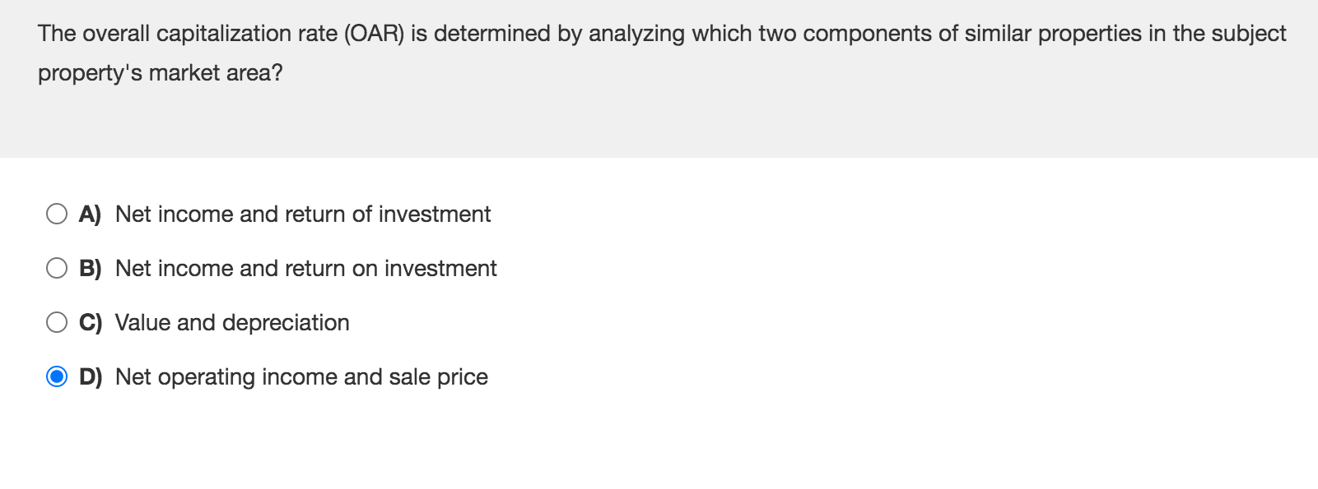Click the text 'property's market area?'
Image resolution: width=1318 pixels, height=489 pixels.
click(159, 73)
